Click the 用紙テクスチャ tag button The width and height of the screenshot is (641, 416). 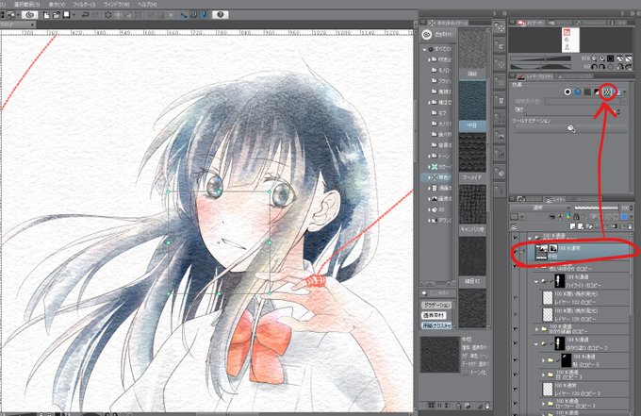coord(436,325)
